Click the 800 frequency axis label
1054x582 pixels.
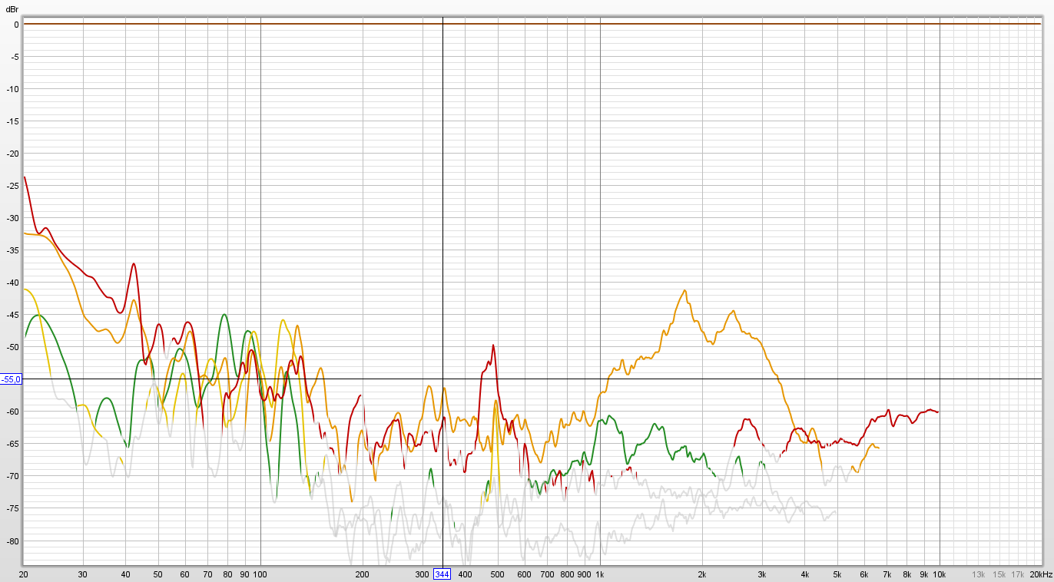pos(567,574)
